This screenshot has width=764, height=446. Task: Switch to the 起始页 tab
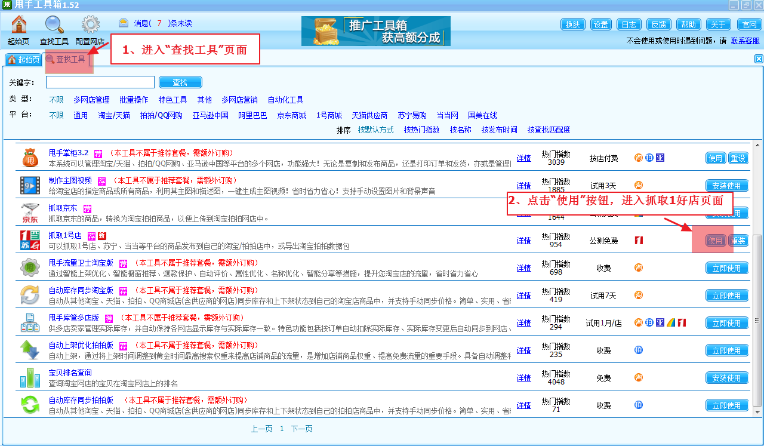[x=23, y=60]
